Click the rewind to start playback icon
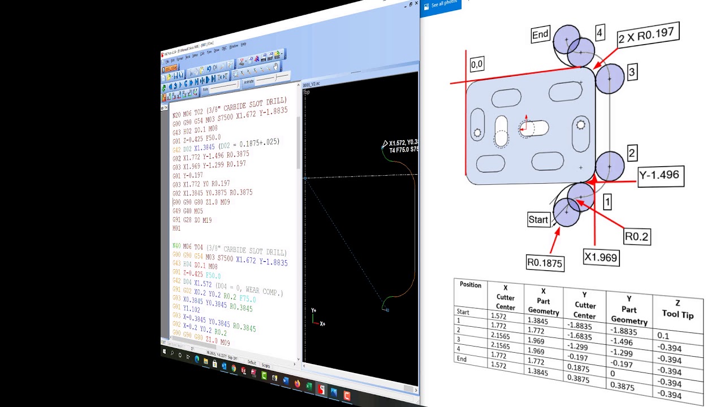The height and width of the screenshot is (407, 724). point(170,86)
